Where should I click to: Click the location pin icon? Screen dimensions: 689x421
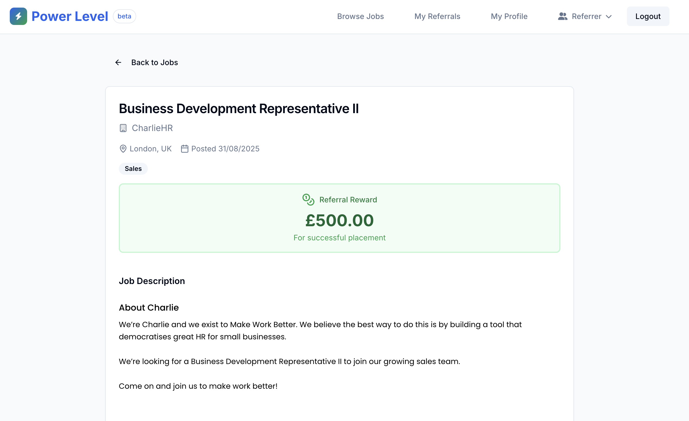pyautogui.click(x=123, y=149)
